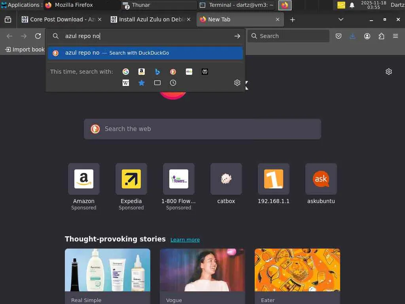
Task: Close the Install Azul Zulu tab
Action: (x=189, y=20)
